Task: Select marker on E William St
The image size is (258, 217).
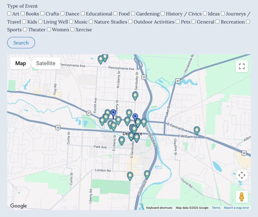Action: click(x=197, y=131)
